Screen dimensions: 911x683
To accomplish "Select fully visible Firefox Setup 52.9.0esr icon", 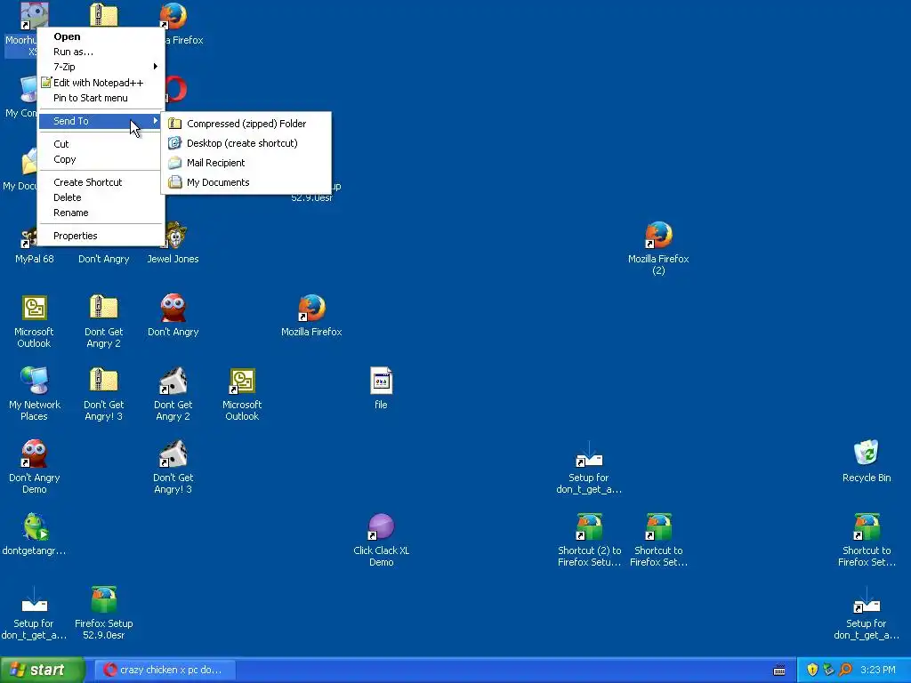I will 103,600.
